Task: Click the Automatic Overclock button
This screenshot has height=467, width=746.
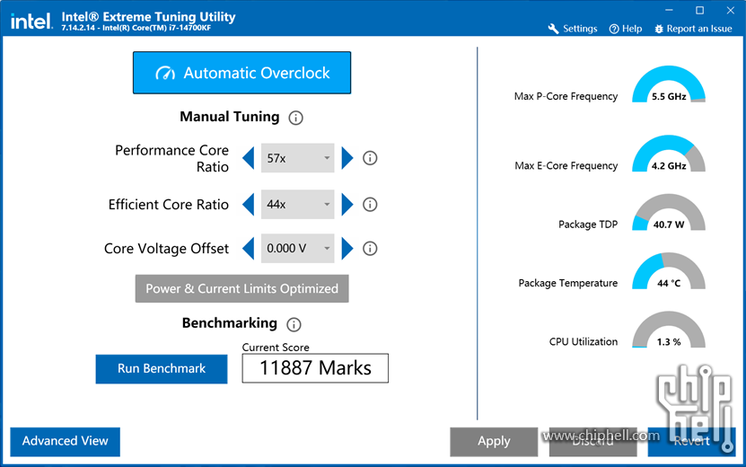Action: point(241,73)
